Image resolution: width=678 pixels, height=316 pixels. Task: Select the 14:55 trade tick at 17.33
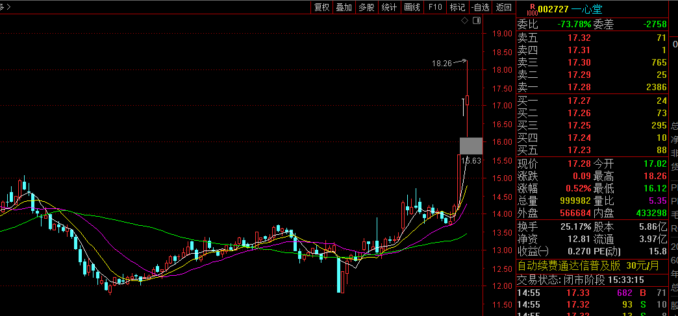pos(592,293)
